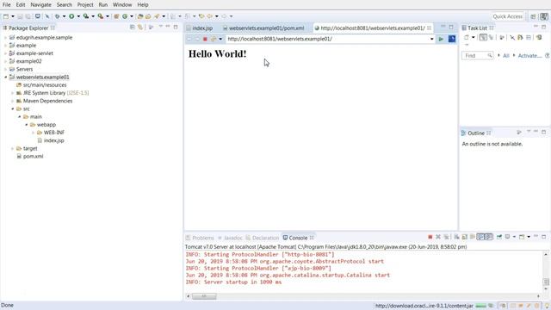Select the Servers project
551x310 pixels.
(24, 69)
